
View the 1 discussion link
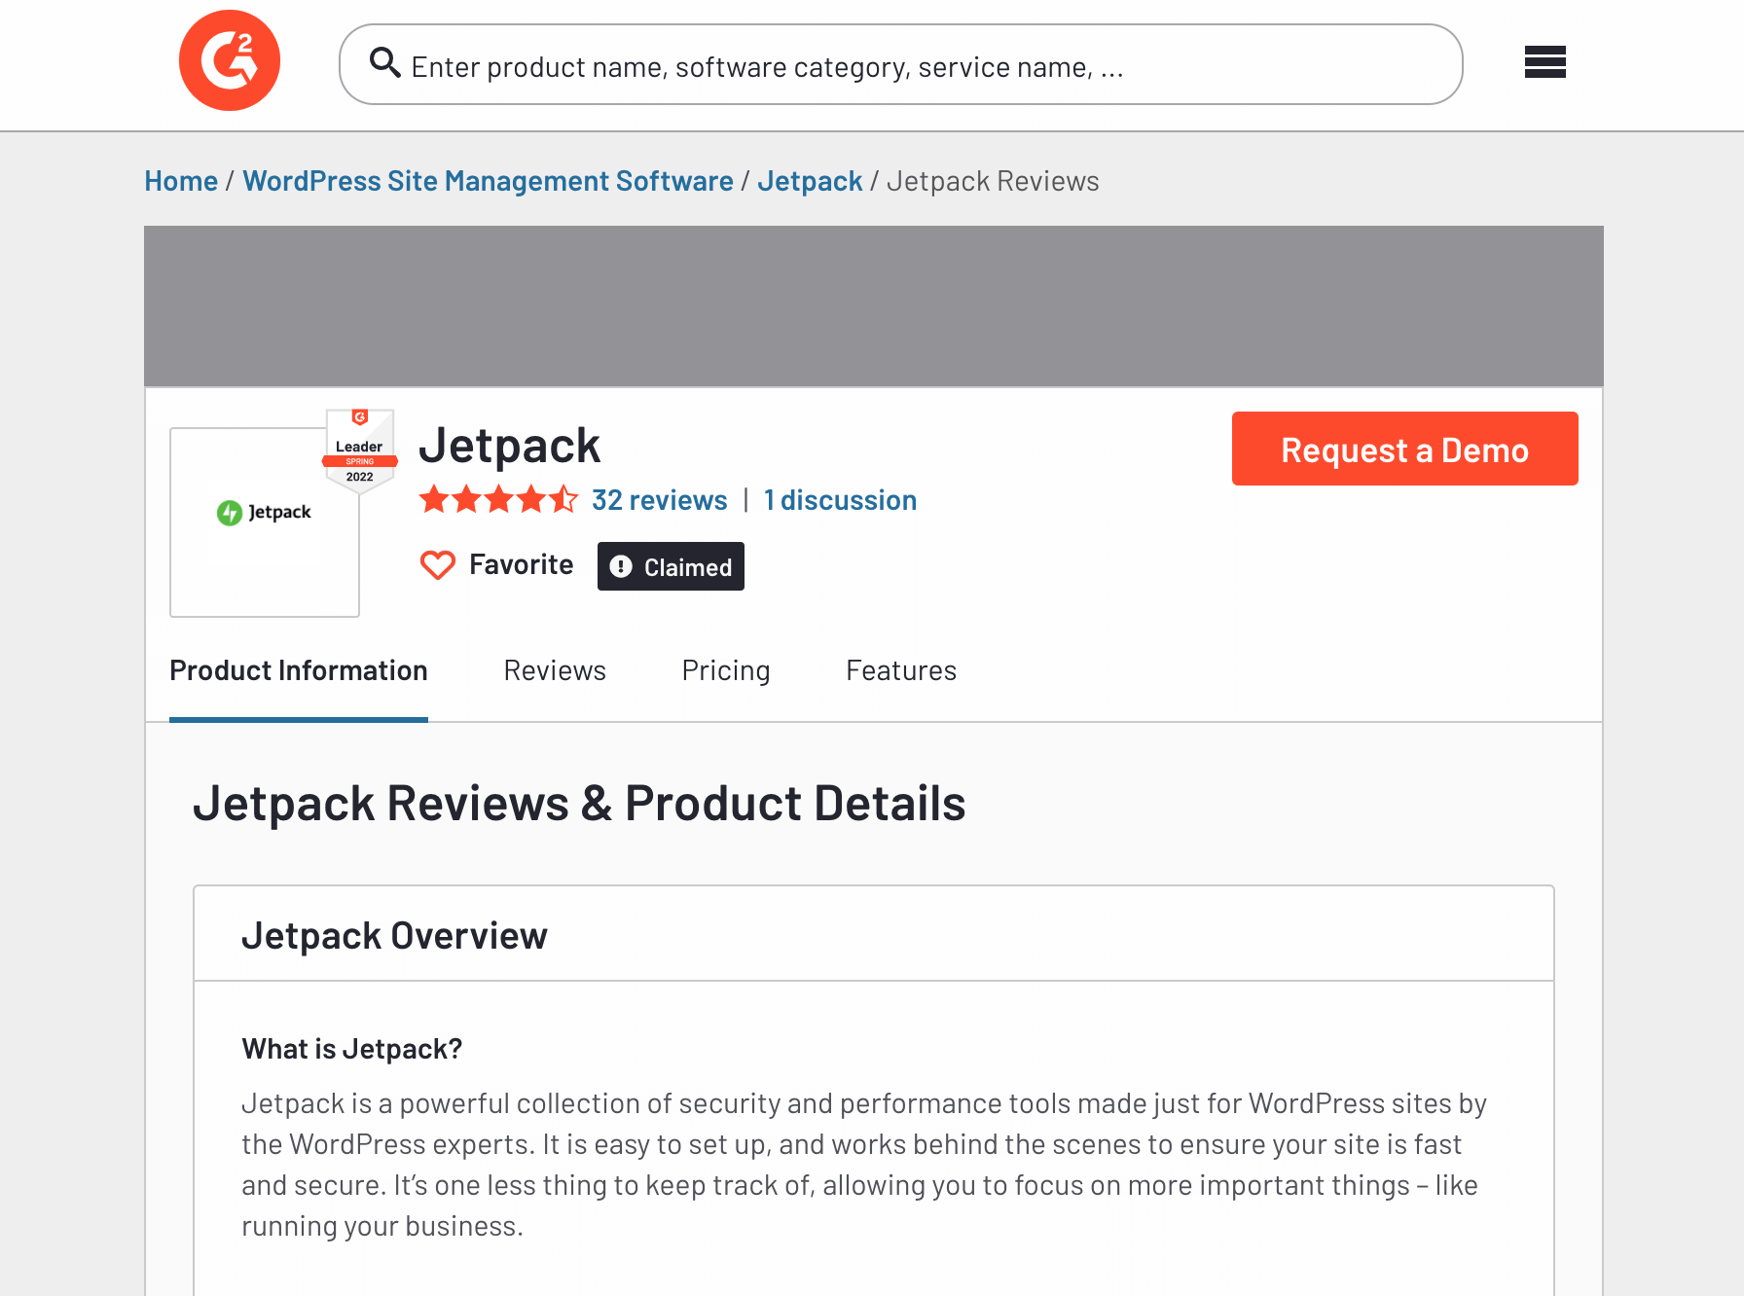[840, 499]
